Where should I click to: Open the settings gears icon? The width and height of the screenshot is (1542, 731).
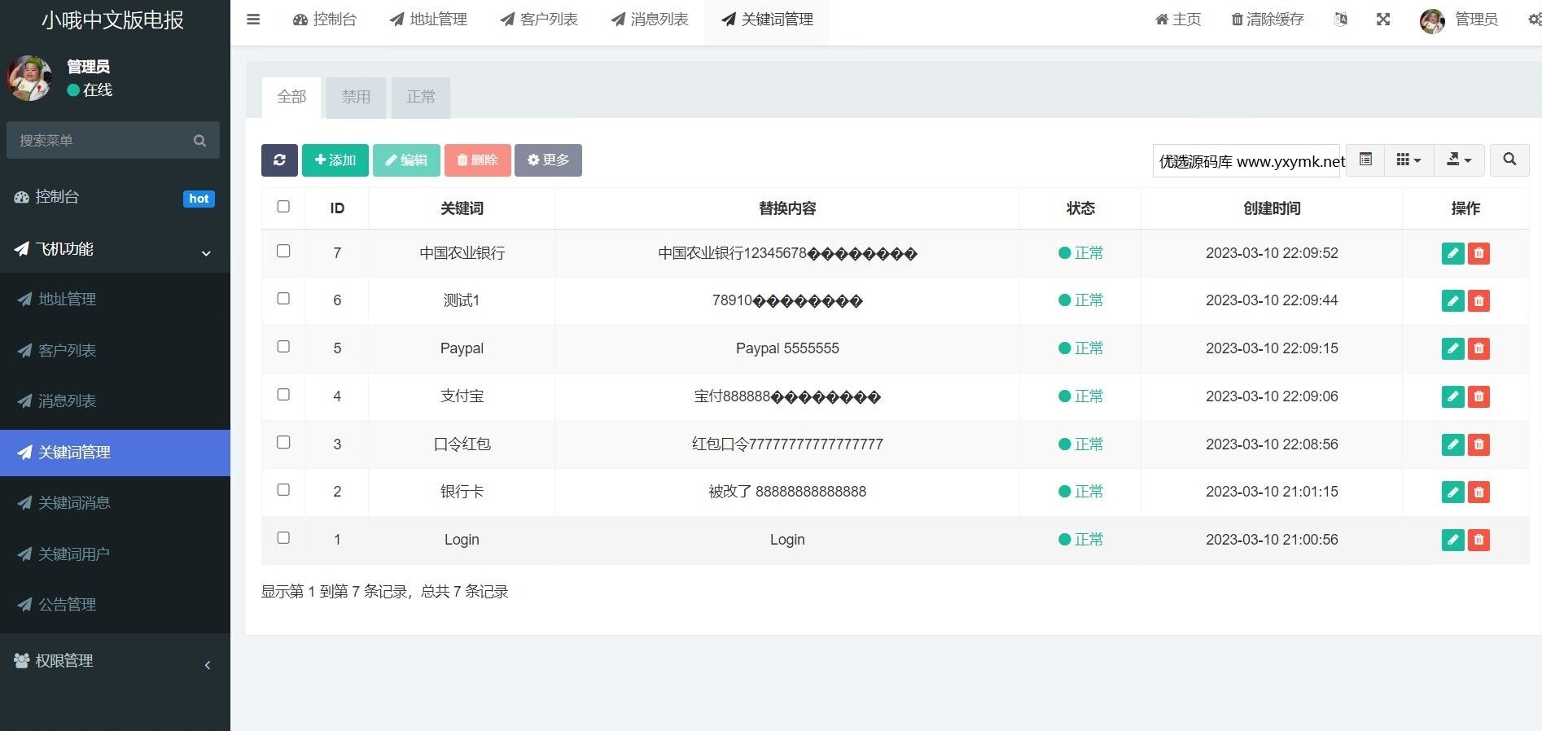click(x=1534, y=19)
